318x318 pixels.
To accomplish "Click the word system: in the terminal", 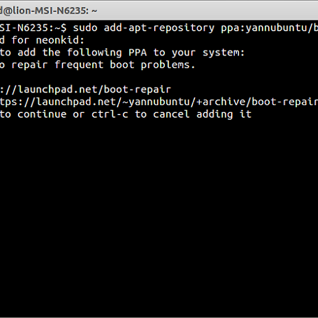I will pos(224,53).
